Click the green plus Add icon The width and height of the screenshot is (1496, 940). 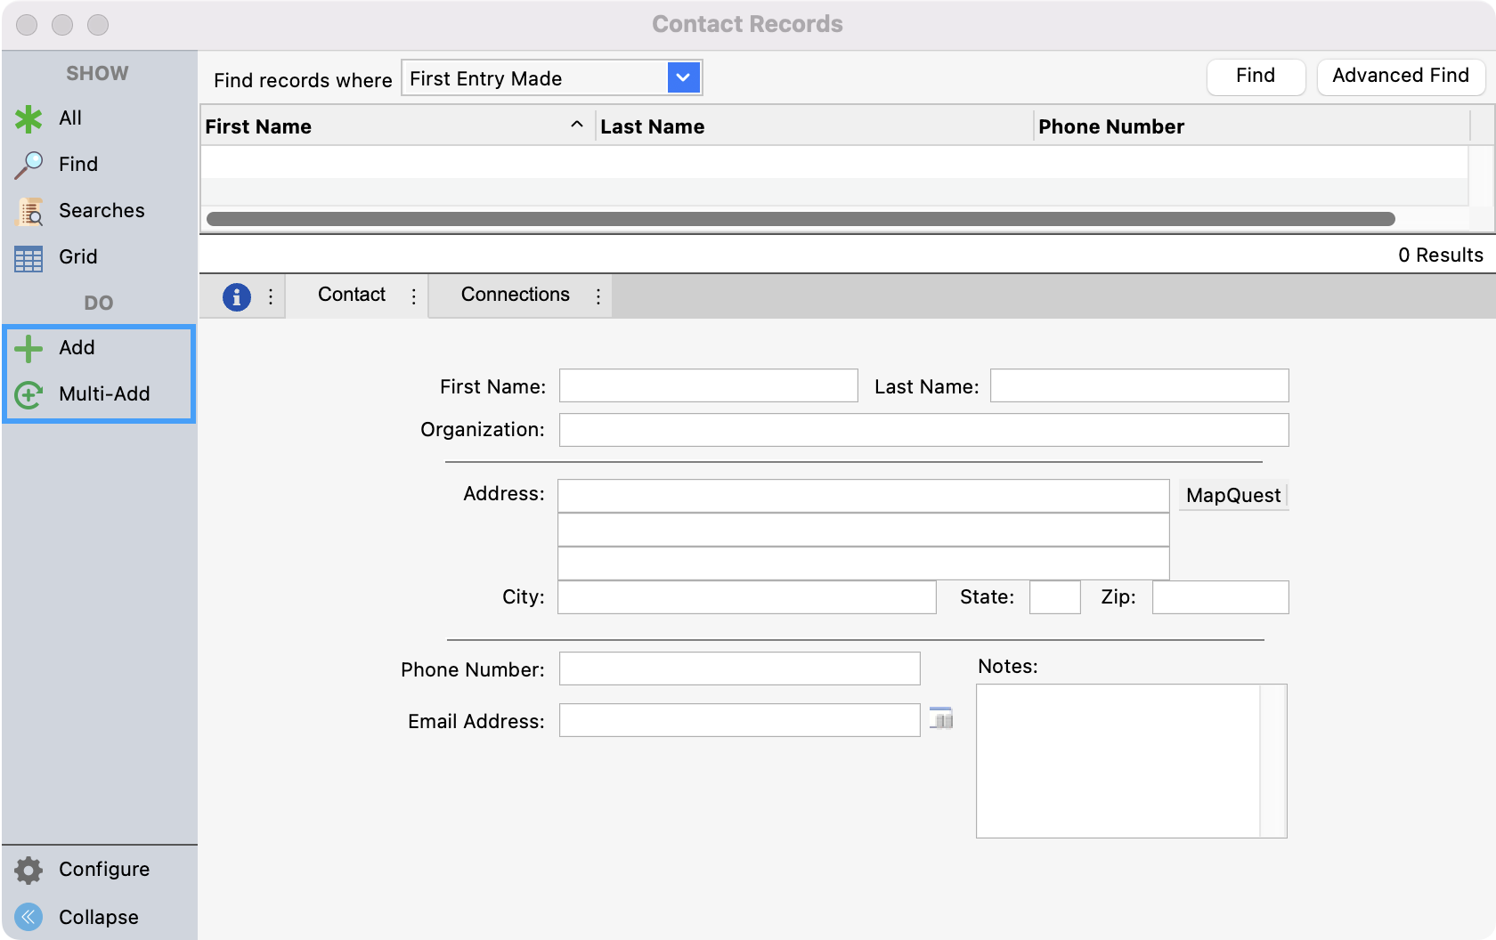(x=28, y=349)
